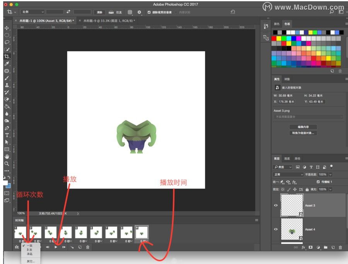Click the 清除 clear button
The width and height of the screenshot is (348, 264).
click(99, 12)
